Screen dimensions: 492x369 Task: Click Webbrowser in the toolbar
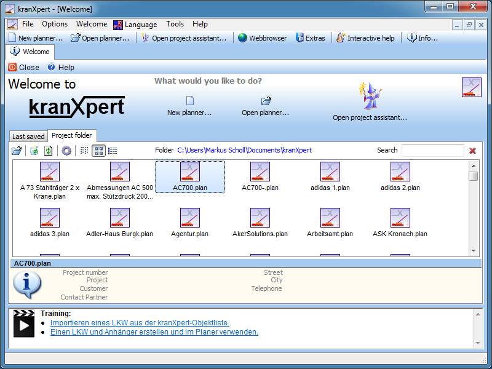pos(262,38)
